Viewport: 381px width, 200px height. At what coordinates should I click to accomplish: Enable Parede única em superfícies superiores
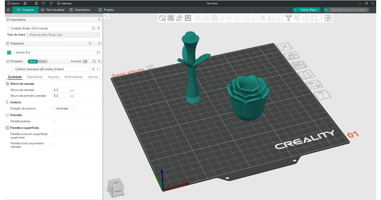[x=54, y=136]
